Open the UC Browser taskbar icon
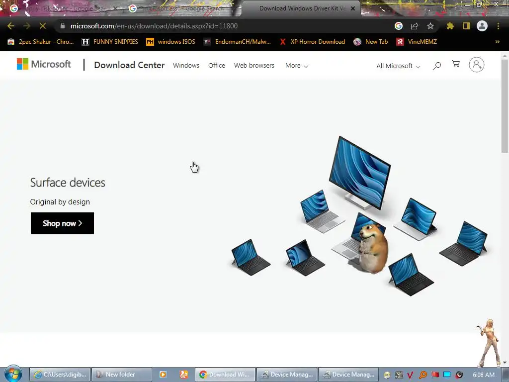Viewport: 509px width, 382px height. tap(184, 375)
